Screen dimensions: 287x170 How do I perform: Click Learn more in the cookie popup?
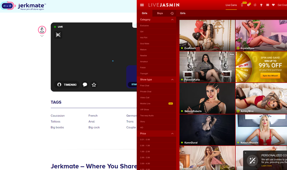click(x=266, y=166)
